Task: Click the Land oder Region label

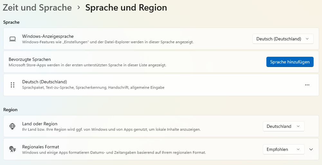Action: tap(40, 124)
